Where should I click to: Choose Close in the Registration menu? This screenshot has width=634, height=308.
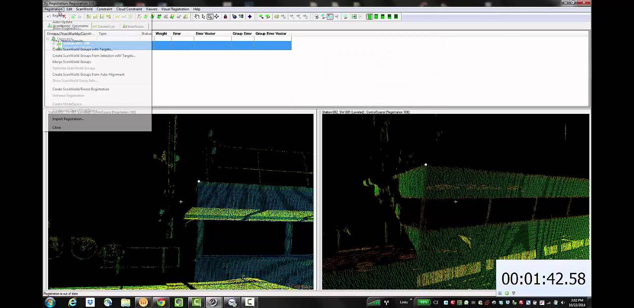pos(56,127)
